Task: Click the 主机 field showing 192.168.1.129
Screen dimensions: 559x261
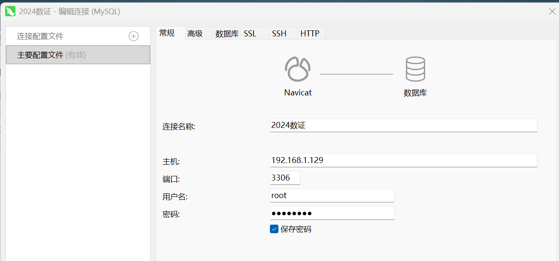Action: (x=403, y=160)
